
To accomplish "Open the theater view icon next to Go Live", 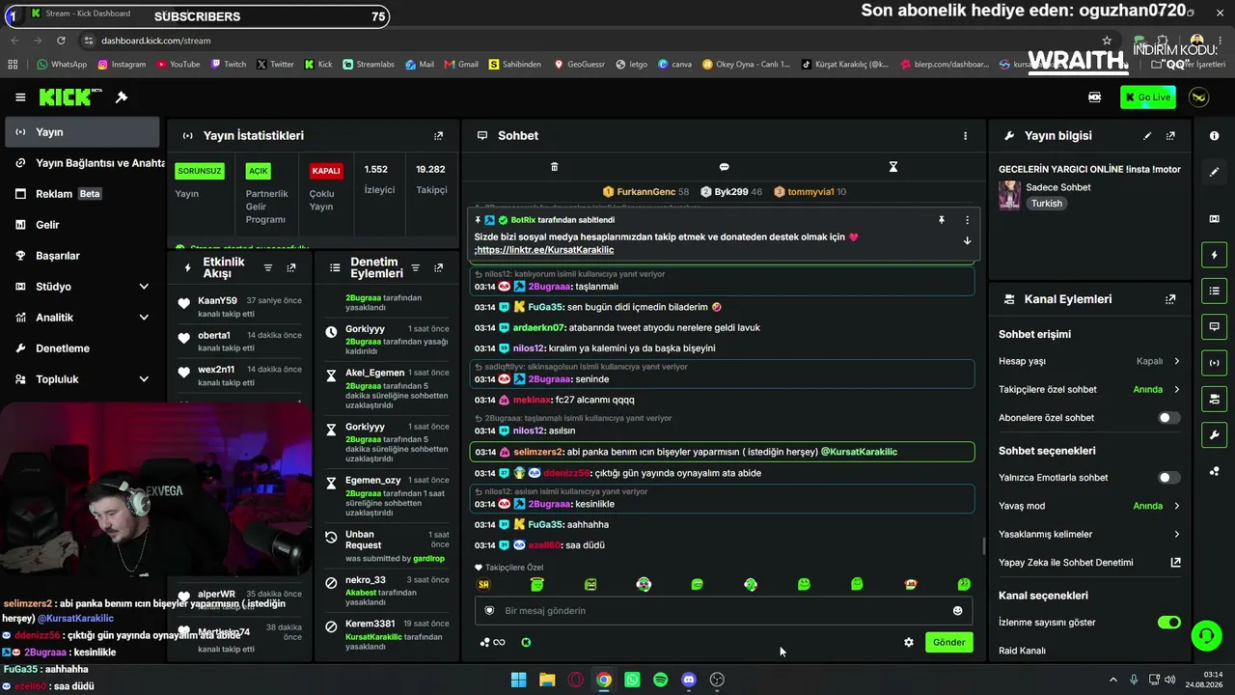I will (1095, 97).
